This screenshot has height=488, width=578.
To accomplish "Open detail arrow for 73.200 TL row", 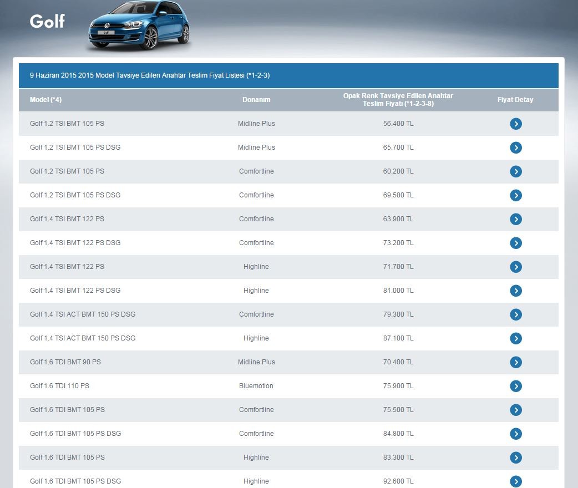I will [x=516, y=243].
